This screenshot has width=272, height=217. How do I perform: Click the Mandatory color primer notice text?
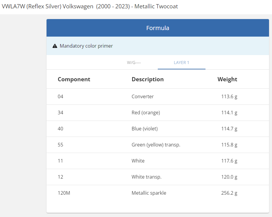tap(86, 46)
